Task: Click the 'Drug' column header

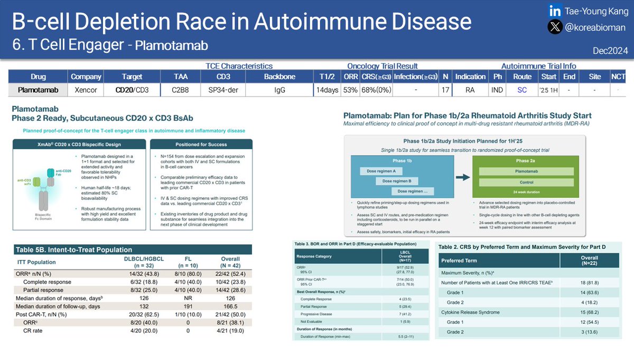Action: 38,76
